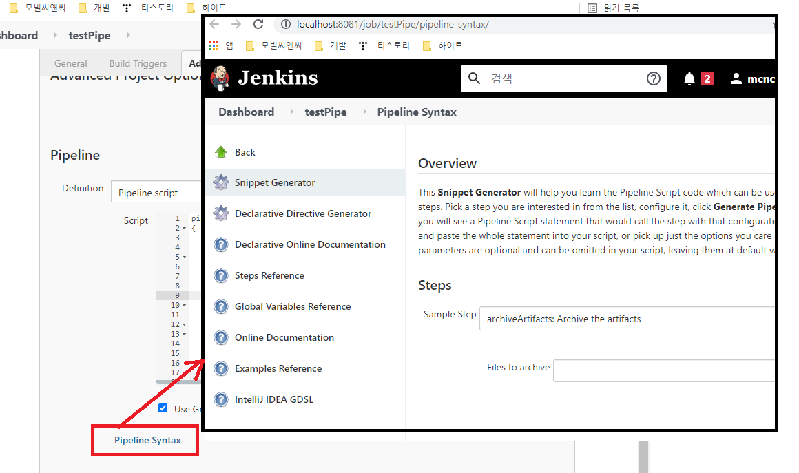Collapse code fold arrow at line 12
Screen dimensions: 799x473
tap(184, 325)
